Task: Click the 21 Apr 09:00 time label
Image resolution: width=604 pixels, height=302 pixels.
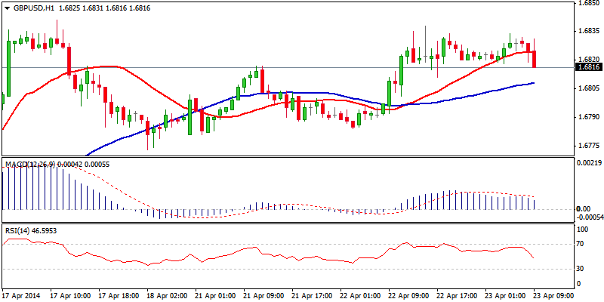Action: [263, 295]
